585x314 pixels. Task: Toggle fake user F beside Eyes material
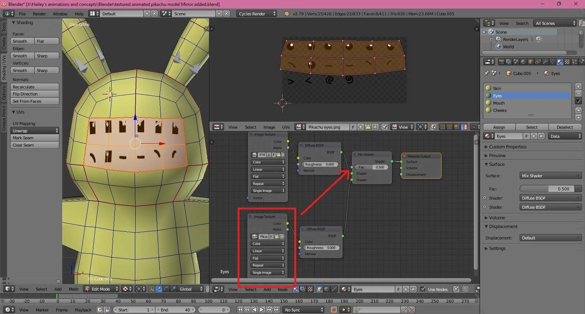pyautogui.click(x=526, y=136)
